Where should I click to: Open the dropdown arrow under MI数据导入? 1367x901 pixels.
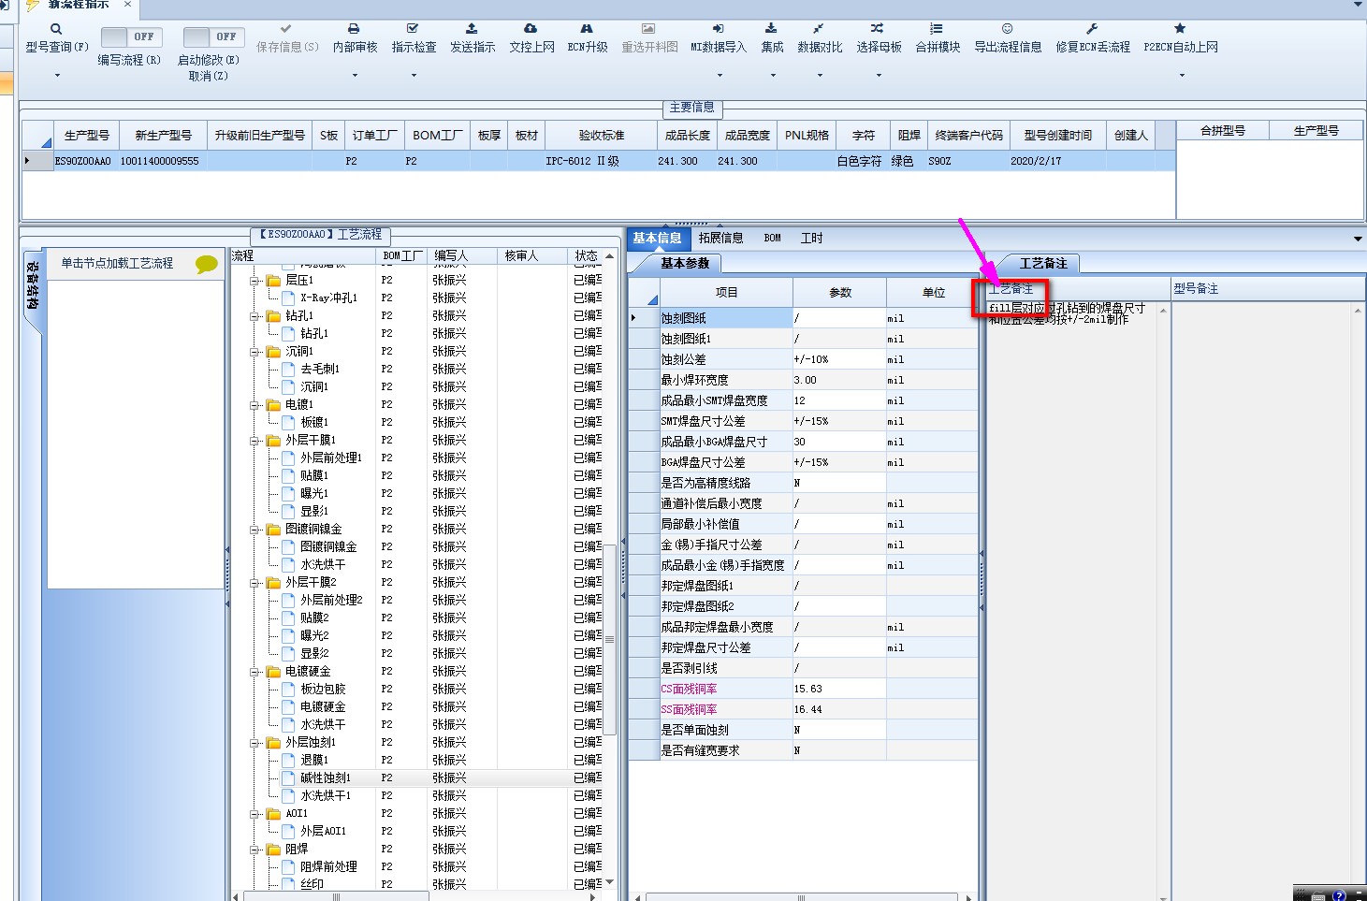[x=720, y=75]
